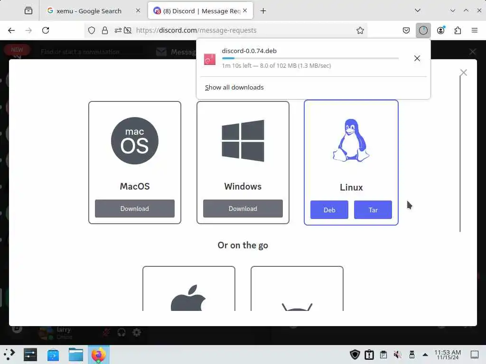Download the Linux Deb package
This screenshot has width=486, height=364.
(329, 210)
